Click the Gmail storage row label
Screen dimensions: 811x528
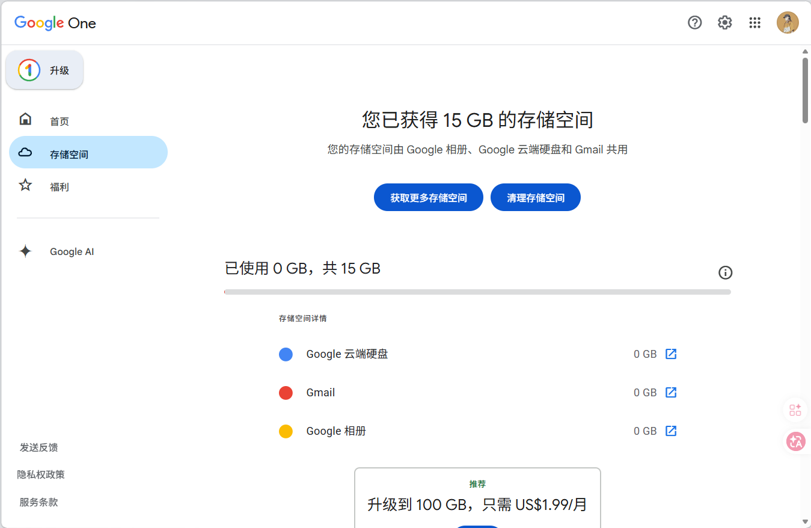pyautogui.click(x=320, y=393)
